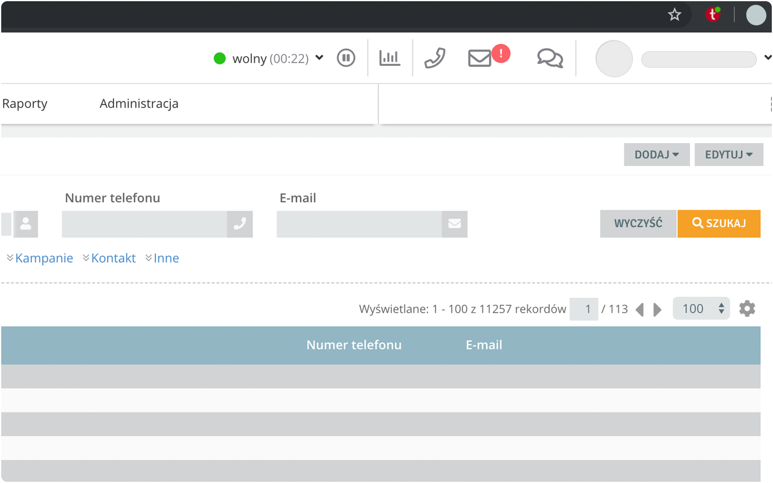
Task: Click the user avatar in the header
Action: point(614,59)
